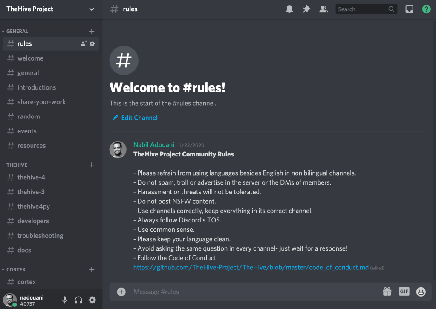Open the inbox
This screenshot has width=436, height=309.
point(409,9)
